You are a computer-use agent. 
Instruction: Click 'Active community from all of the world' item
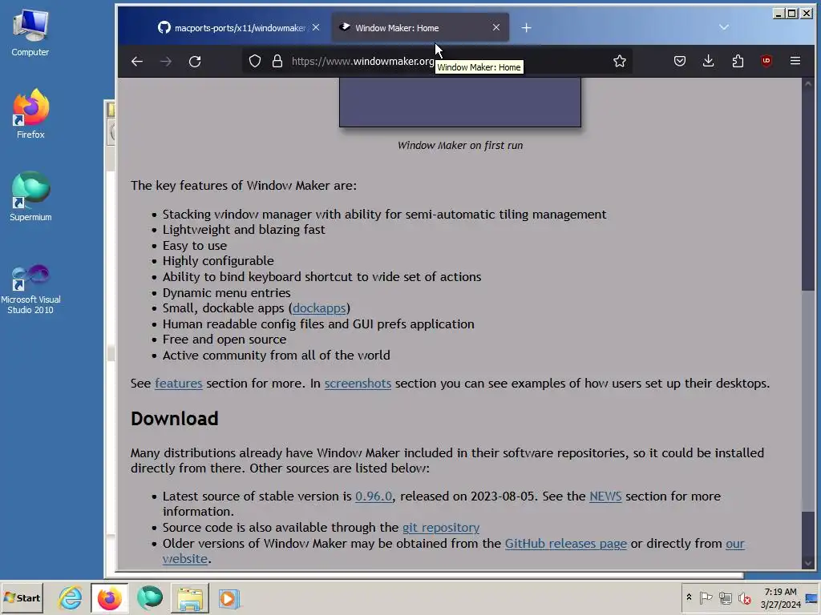coord(276,356)
